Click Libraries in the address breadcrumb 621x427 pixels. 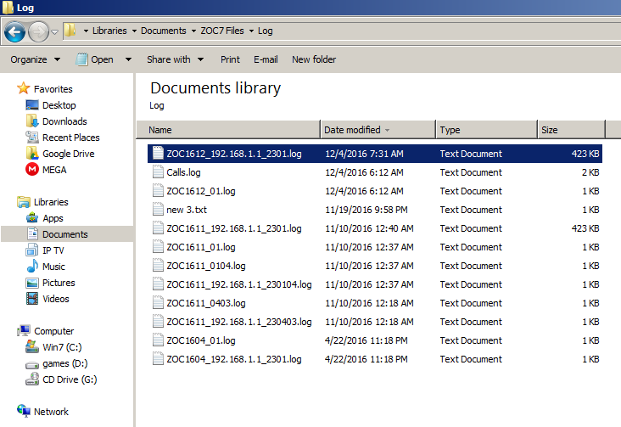click(x=109, y=31)
